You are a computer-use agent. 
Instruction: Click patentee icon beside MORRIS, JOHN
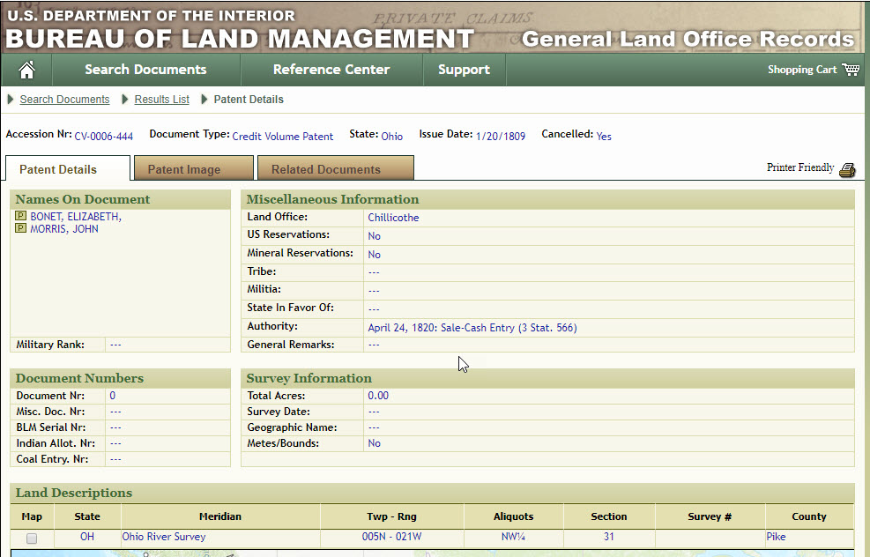click(x=20, y=228)
